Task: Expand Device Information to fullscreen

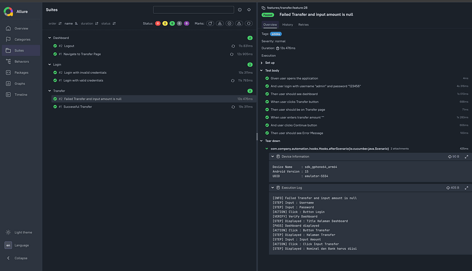Action: tap(466, 157)
